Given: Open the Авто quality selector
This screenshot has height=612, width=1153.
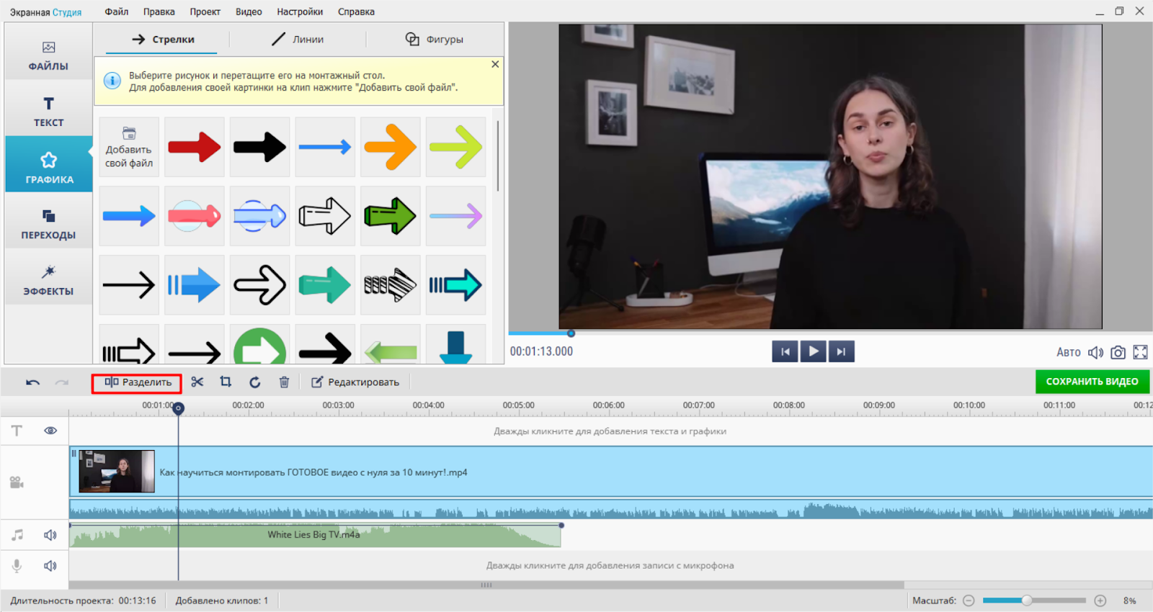Looking at the screenshot, I should tap(1069, 352).
